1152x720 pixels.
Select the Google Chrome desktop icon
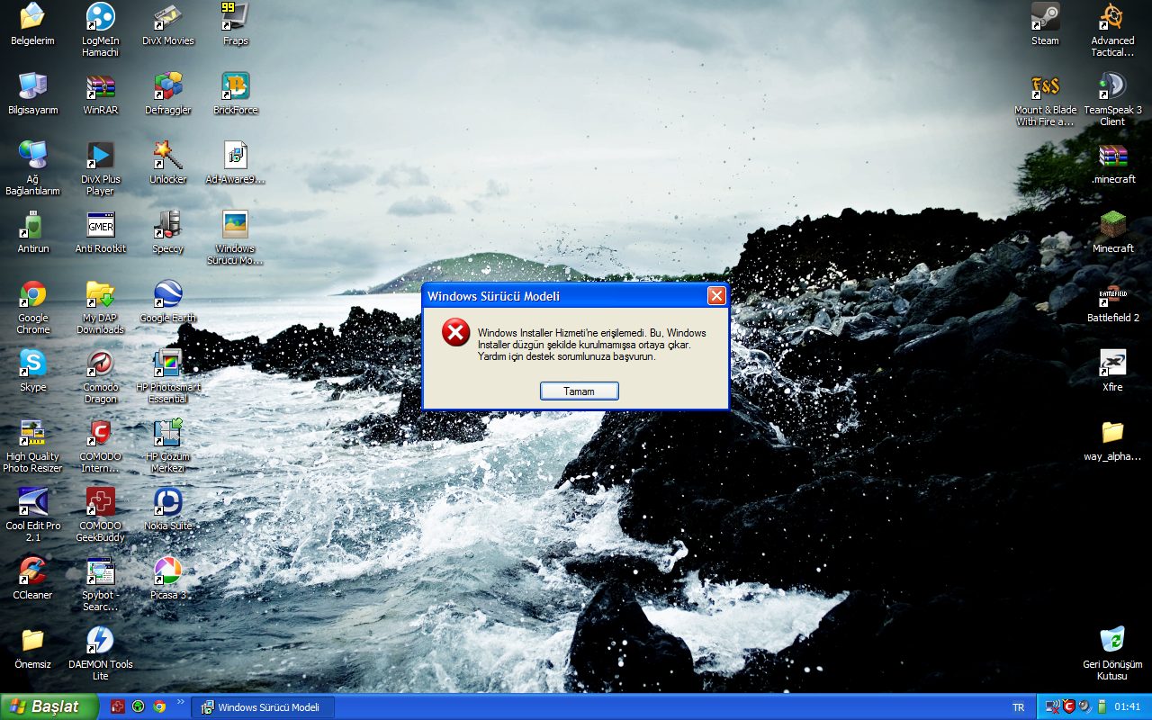click(32, 307)
